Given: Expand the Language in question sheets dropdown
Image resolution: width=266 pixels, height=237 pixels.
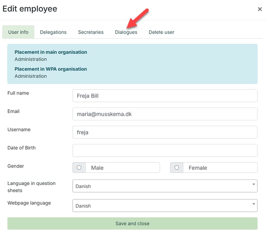Looking at the screenshot, I should [165, 186].
